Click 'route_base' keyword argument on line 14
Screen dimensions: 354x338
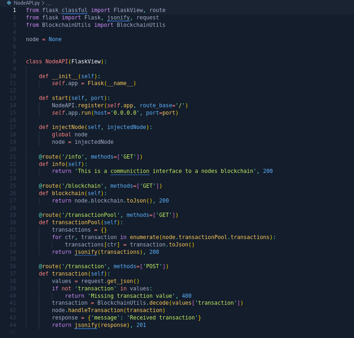156,105
